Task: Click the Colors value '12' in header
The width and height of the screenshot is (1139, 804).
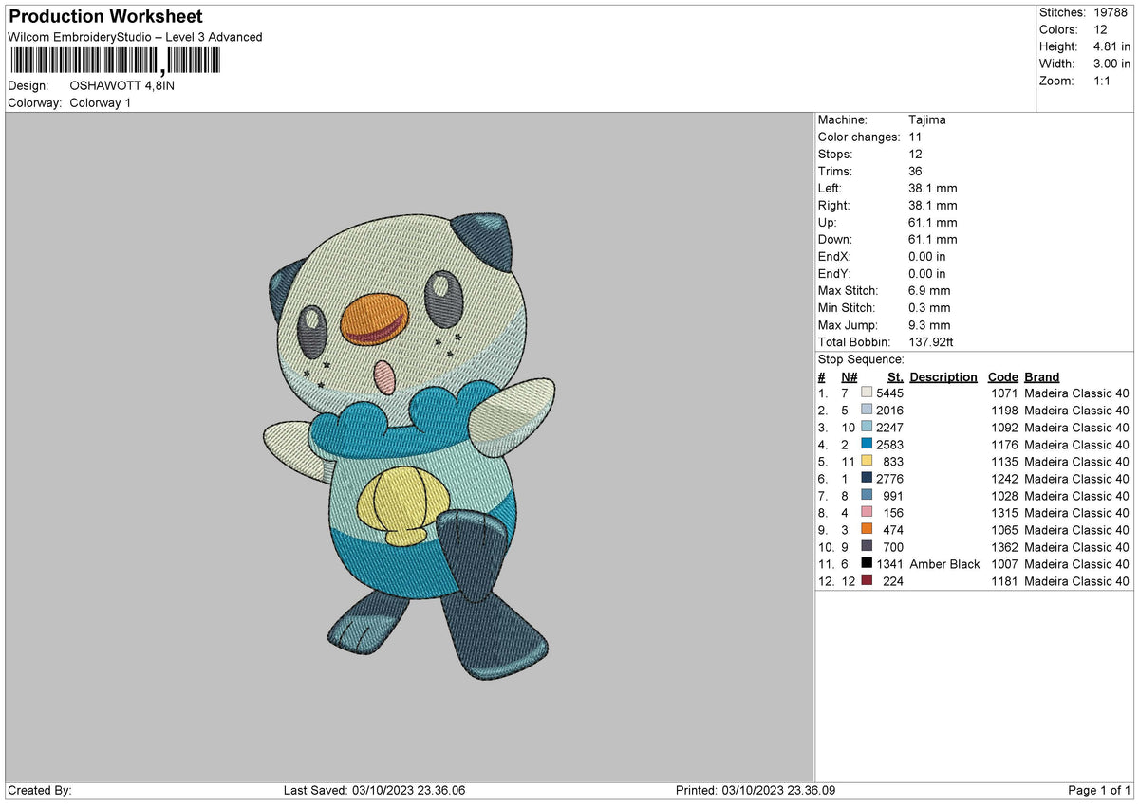Action: [1100, 29]
